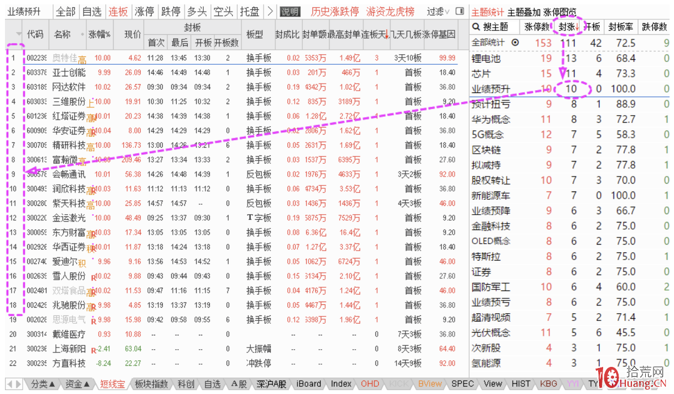Open the SPEC bottom tab
Image resolution: width=674 pixels, height=394 pixels.
click(462, 384)
